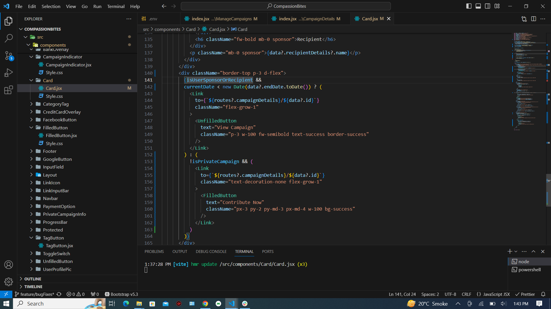Viewport: 551px width, 309px height.
Task: Click the split editor right icon
Action: coord(533,19)
